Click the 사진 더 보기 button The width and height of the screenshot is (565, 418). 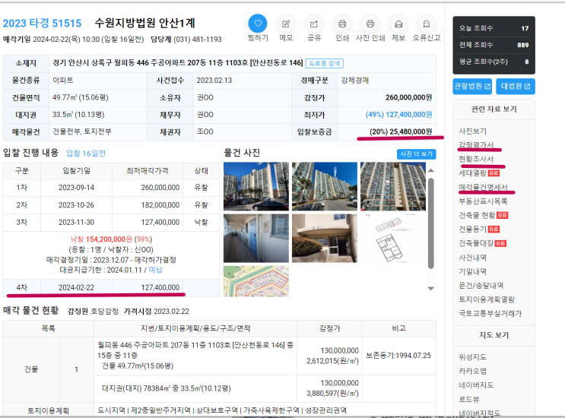click(x=416, y=154)
